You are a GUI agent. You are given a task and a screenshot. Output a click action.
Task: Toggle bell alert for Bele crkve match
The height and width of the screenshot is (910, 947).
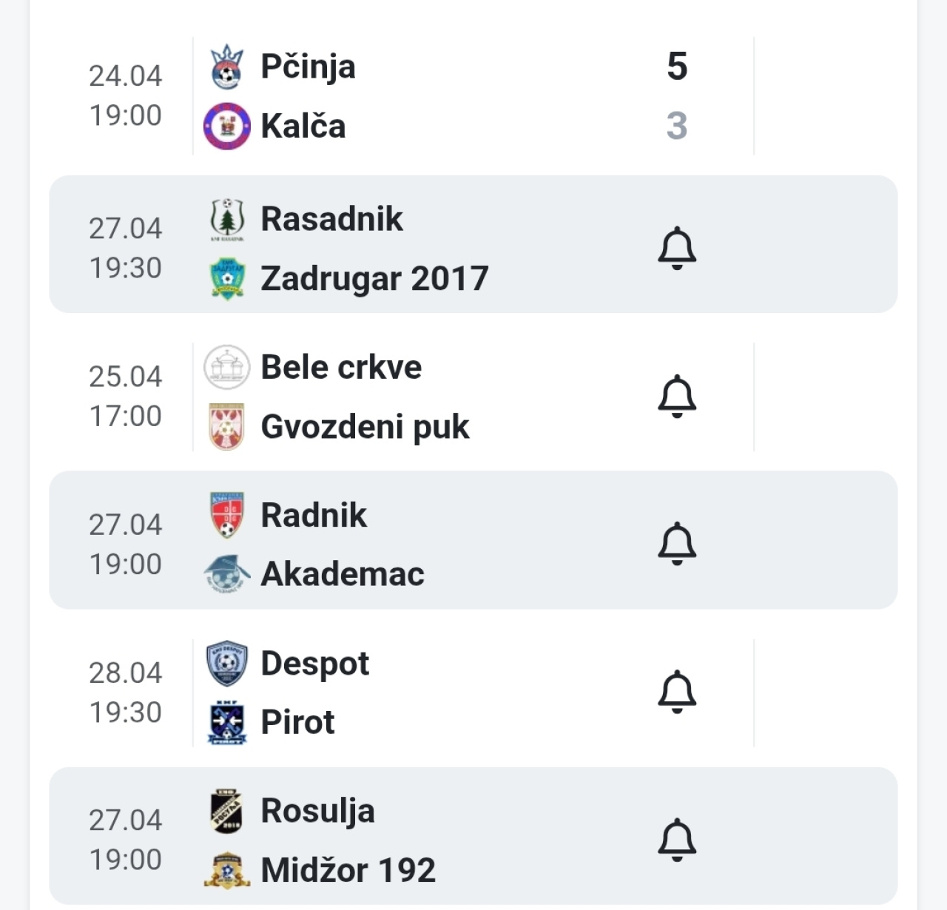[x=677, y=397]
